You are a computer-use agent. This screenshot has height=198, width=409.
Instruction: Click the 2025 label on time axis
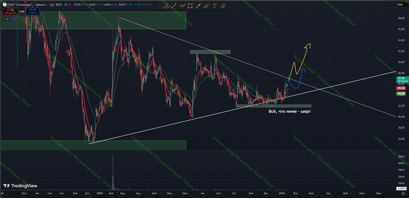tap(100, 193)
